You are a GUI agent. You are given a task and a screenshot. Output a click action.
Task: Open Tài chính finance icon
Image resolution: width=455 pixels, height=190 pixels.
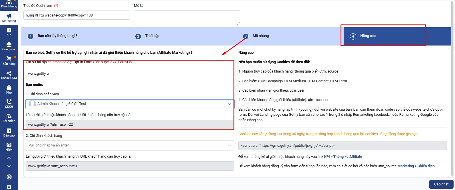click(x=9, y=118)
